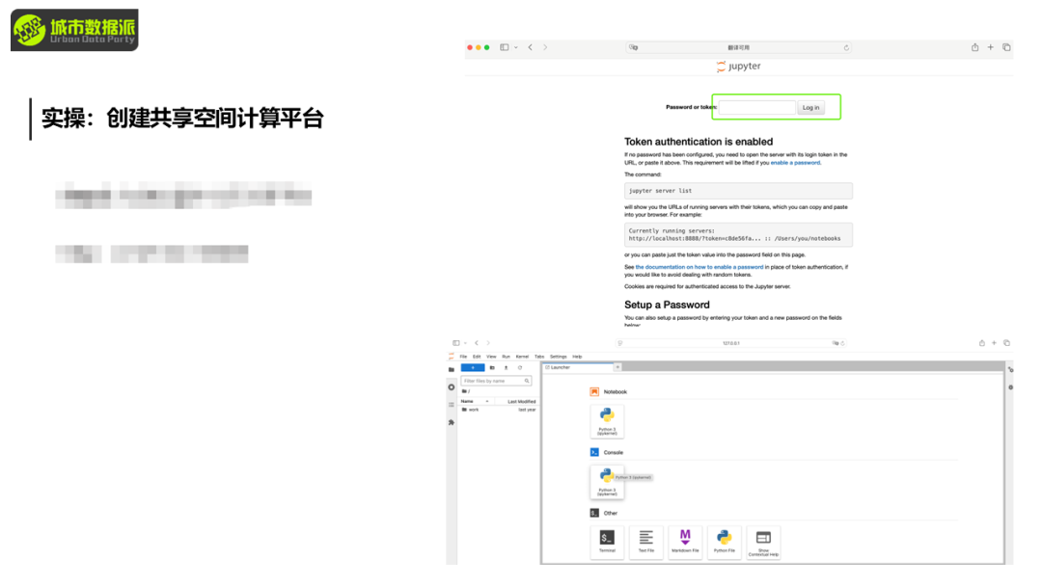Focus the Password or token input field
1042x586 pixels.
757,107
